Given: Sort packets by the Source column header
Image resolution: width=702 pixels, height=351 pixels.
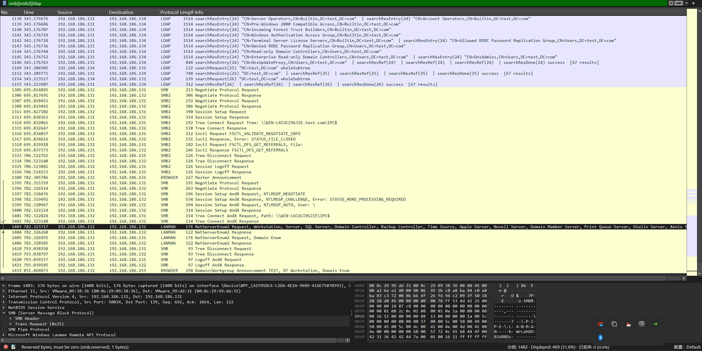Looking at the screenshot, I should [x=65, y=12].
